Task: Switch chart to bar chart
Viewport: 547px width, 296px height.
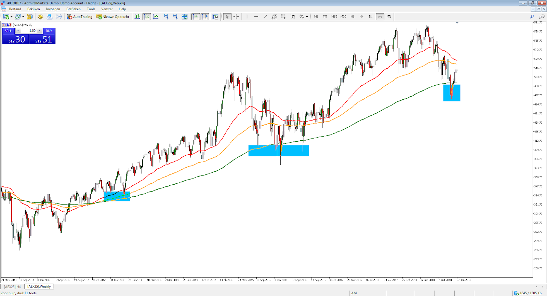Action: 137,16
